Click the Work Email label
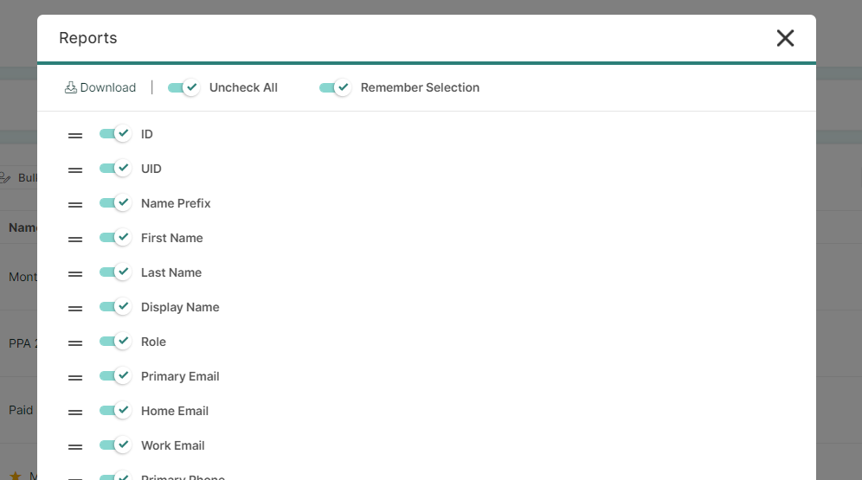 pos(172,445)
